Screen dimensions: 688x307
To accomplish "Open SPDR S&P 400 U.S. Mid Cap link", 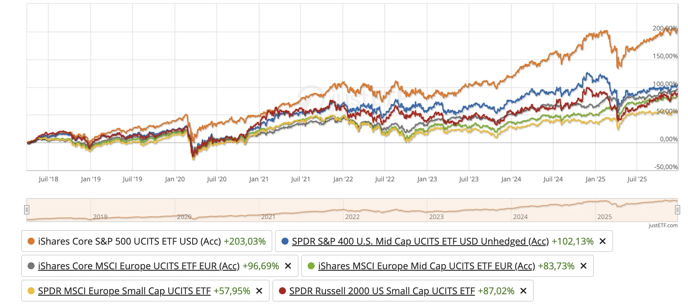I will point(420,241).
